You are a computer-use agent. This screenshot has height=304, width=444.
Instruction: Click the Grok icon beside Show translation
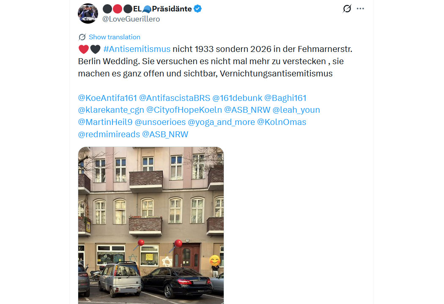(82, 37)
